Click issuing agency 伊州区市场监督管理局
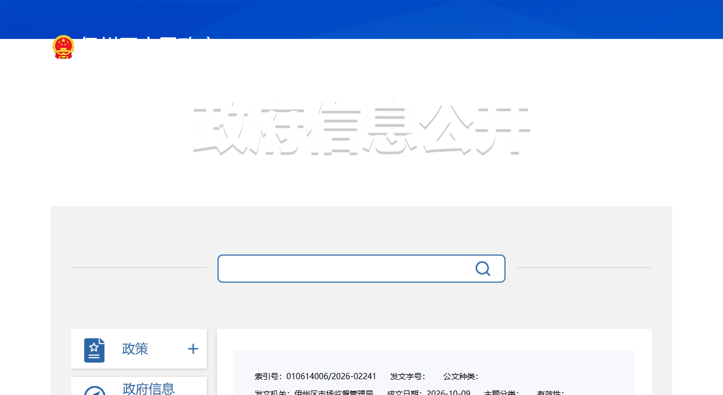The image size is (723, 395). (334, 392)
